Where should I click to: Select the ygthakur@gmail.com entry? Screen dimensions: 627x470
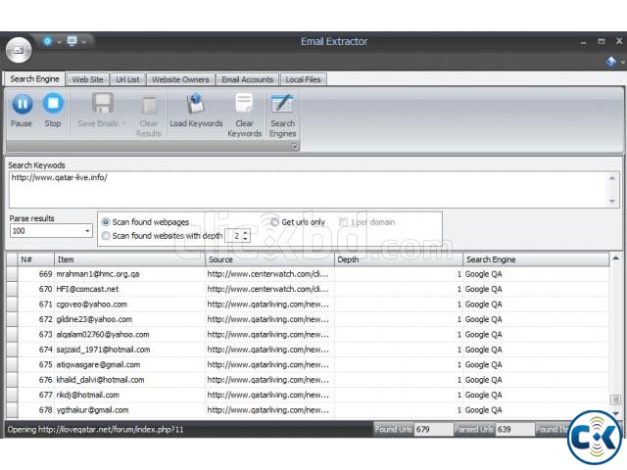click(92, 410)
